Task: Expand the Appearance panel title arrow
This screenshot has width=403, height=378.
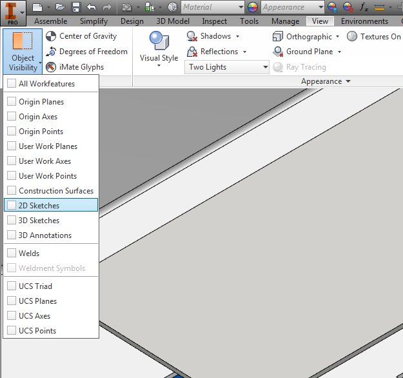Action: [348, 81]
